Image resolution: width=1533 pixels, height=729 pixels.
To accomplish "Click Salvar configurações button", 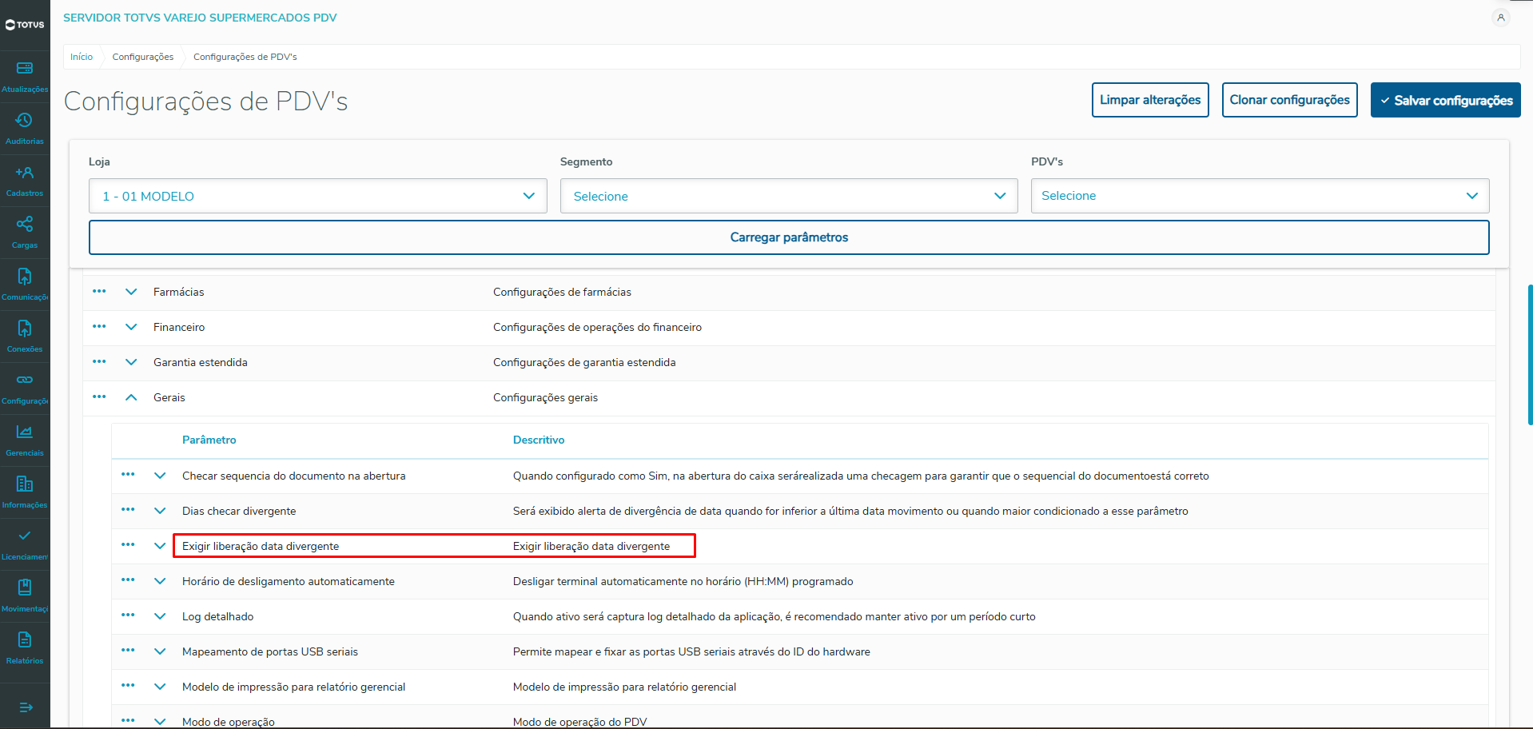I will click(1446, 100).
